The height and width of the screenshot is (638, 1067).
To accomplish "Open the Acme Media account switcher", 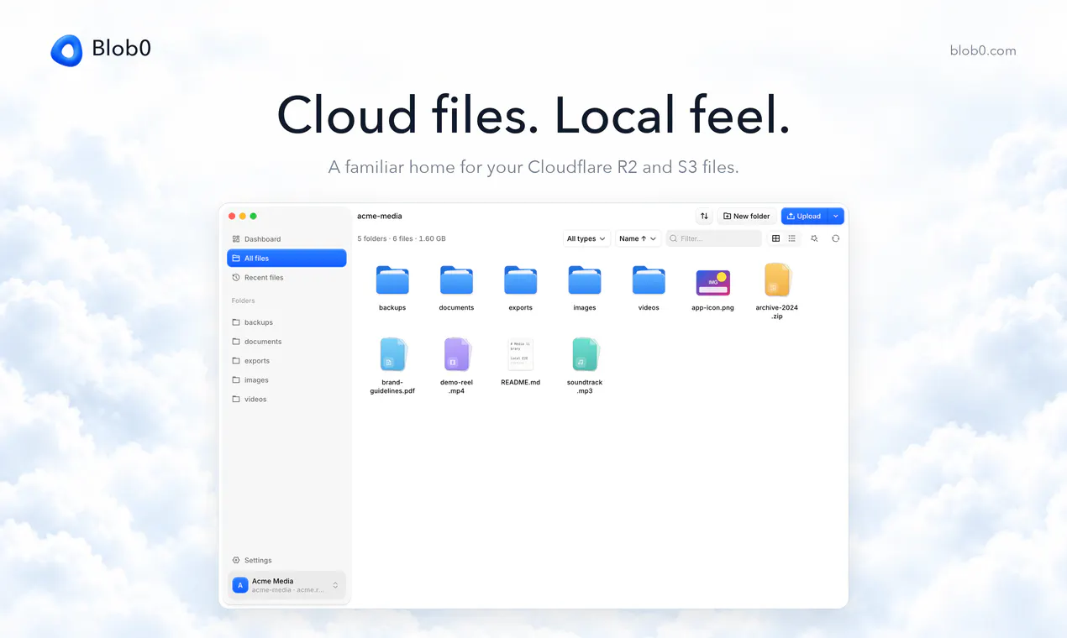I will 286,585.
